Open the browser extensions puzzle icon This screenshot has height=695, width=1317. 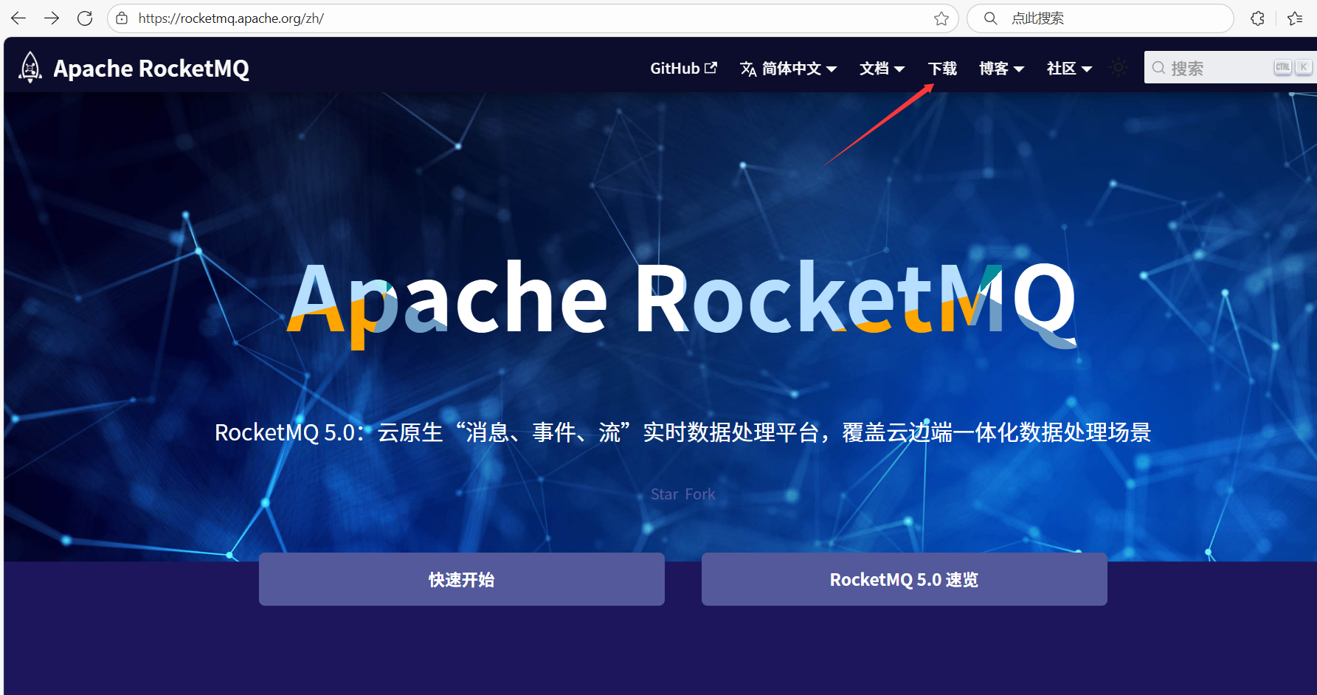pyautogui.click(x=1258, y=18)
